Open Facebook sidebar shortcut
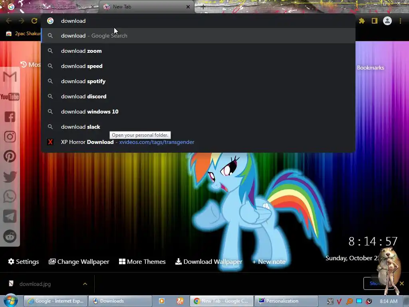 (x=10, y=117)
